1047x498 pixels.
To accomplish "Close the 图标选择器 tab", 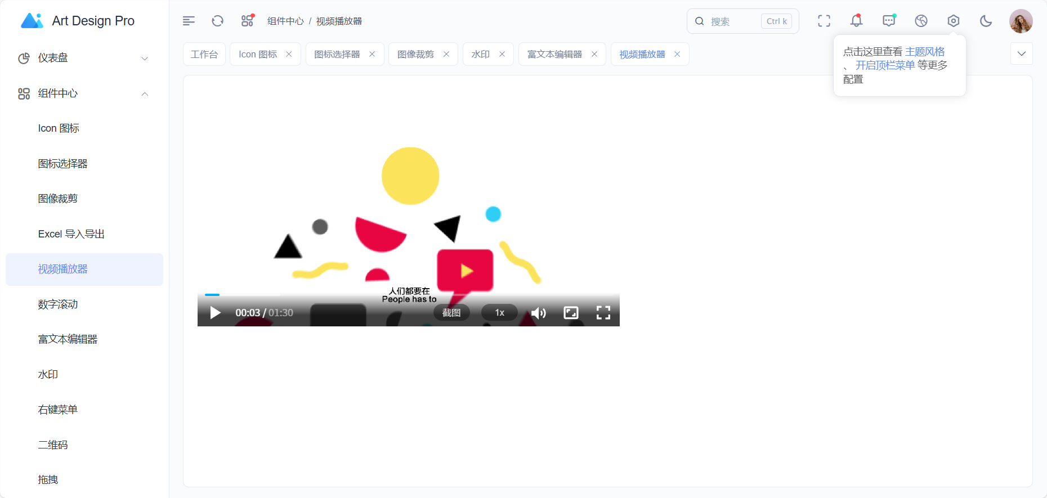I will pyautogui.click(x=372, y=54).
